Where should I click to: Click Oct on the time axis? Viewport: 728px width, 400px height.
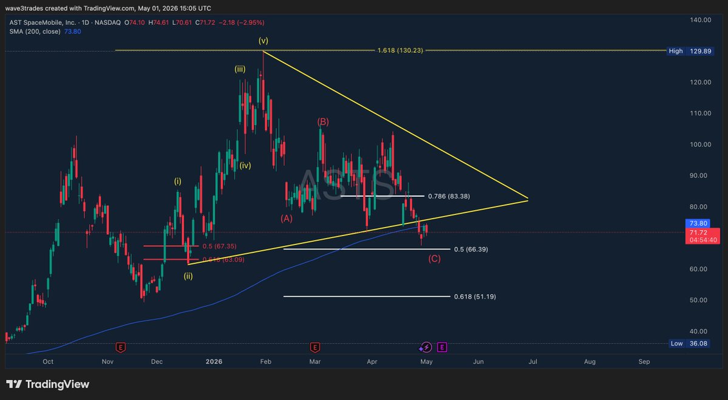pos(48,362)
